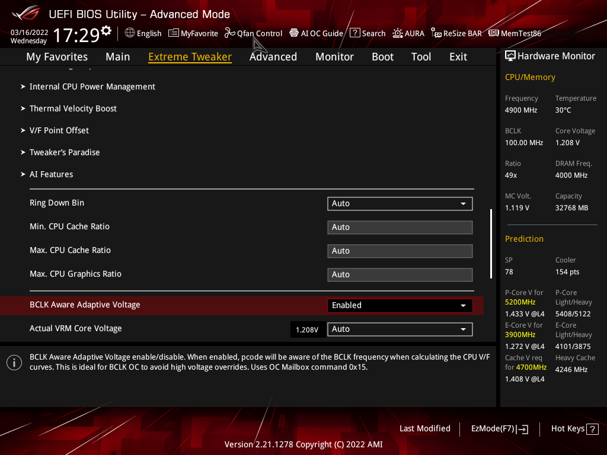Open clock settings gear icon

106,31
